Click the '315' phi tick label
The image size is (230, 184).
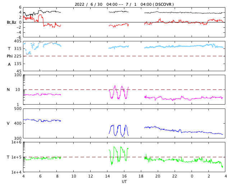[18, 49]
